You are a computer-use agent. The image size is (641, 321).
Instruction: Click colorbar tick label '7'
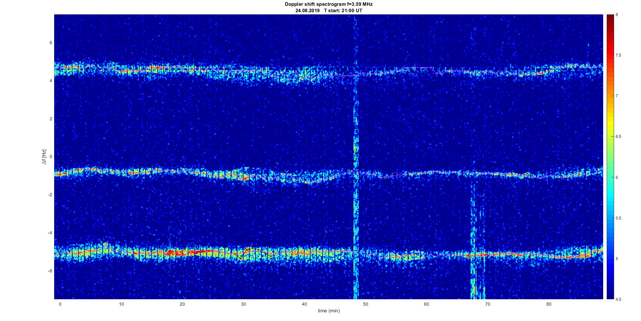(x=617, y=96)
